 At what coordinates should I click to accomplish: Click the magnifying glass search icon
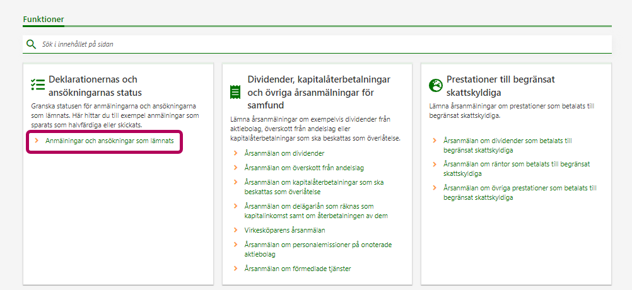[31, 44]
